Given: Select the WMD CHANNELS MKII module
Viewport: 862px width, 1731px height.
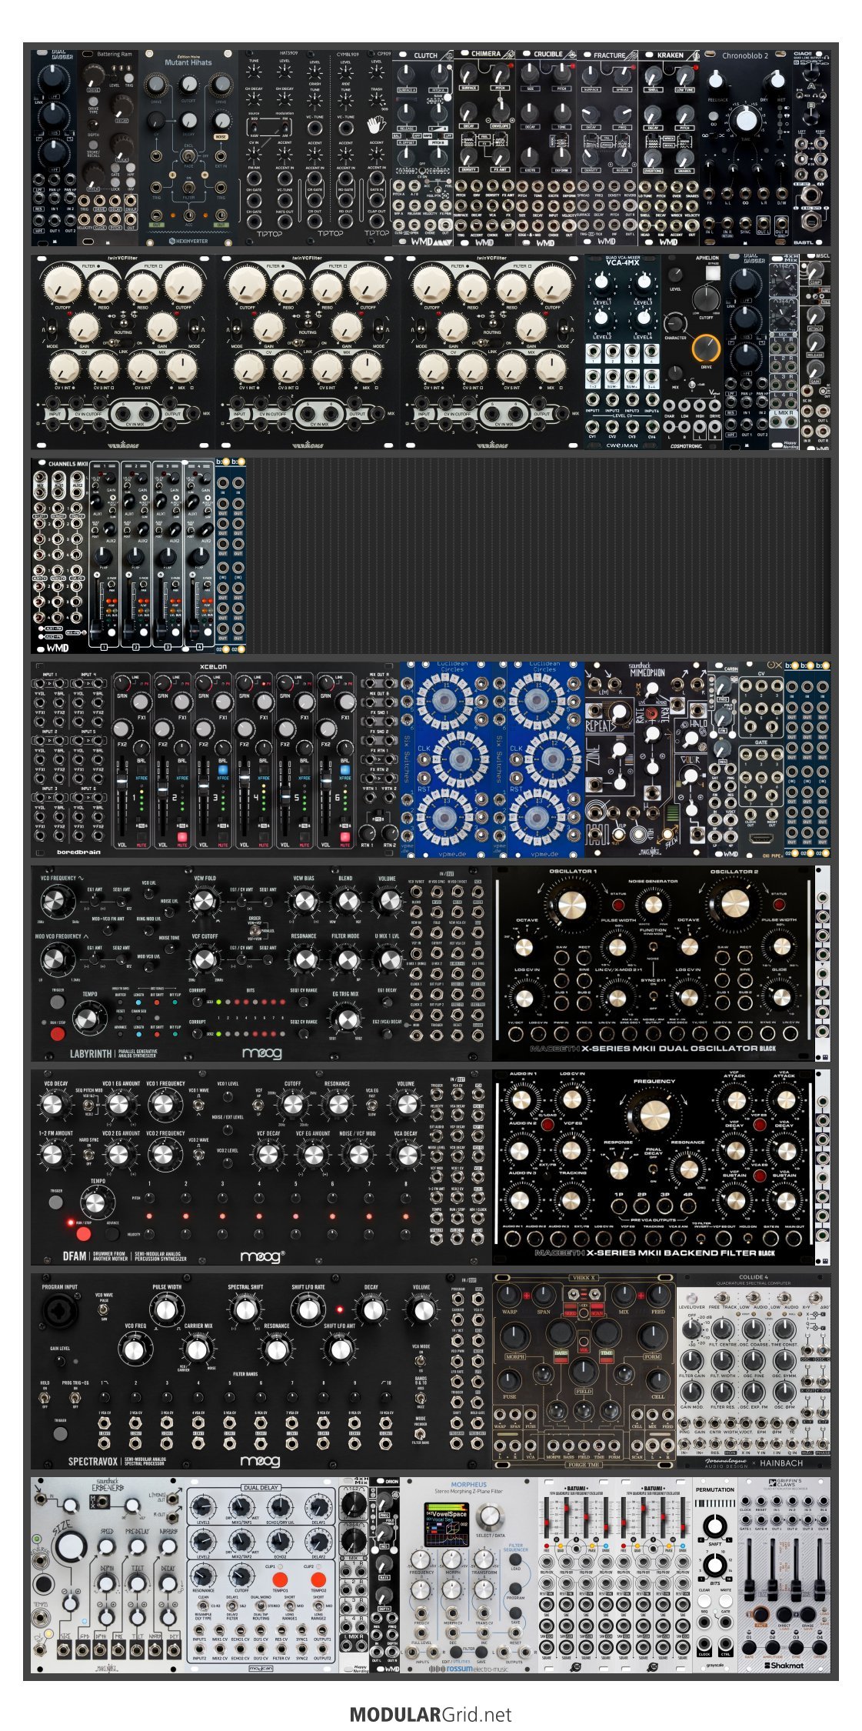Looking at the screenshot, I should [x=123, y=556].
